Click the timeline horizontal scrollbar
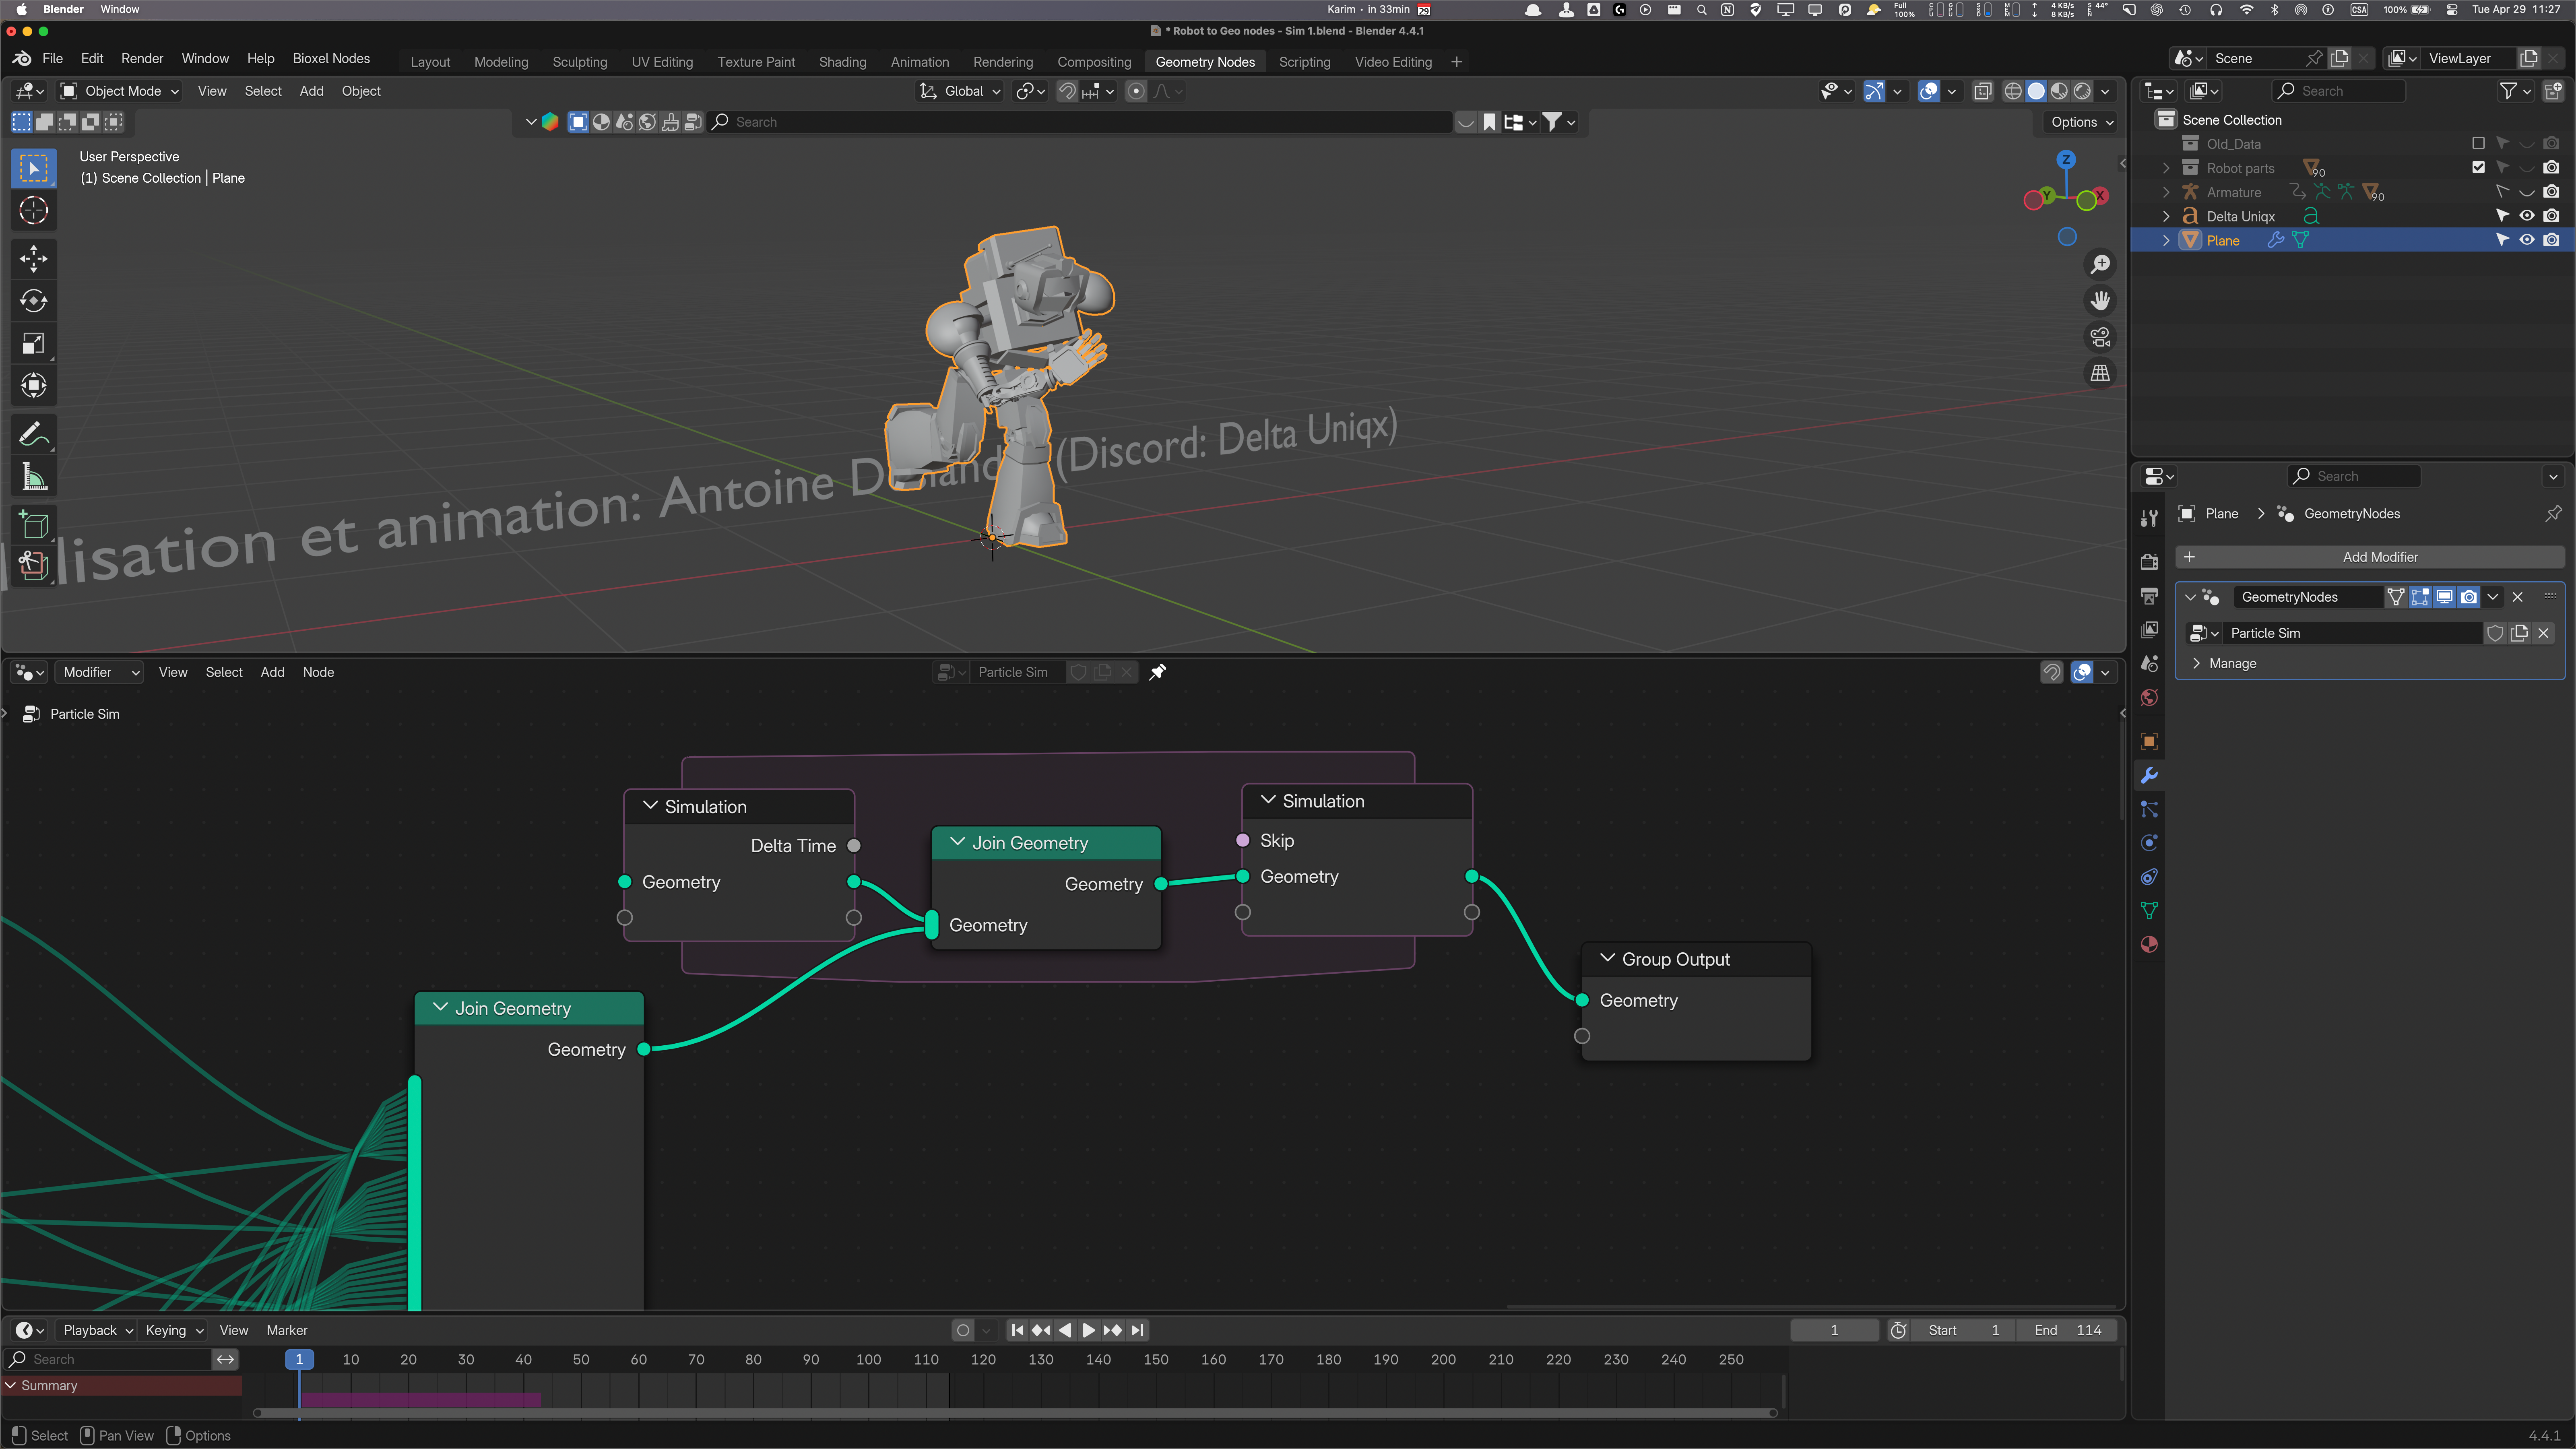2576x1449 pixels. point(1015,1413)
